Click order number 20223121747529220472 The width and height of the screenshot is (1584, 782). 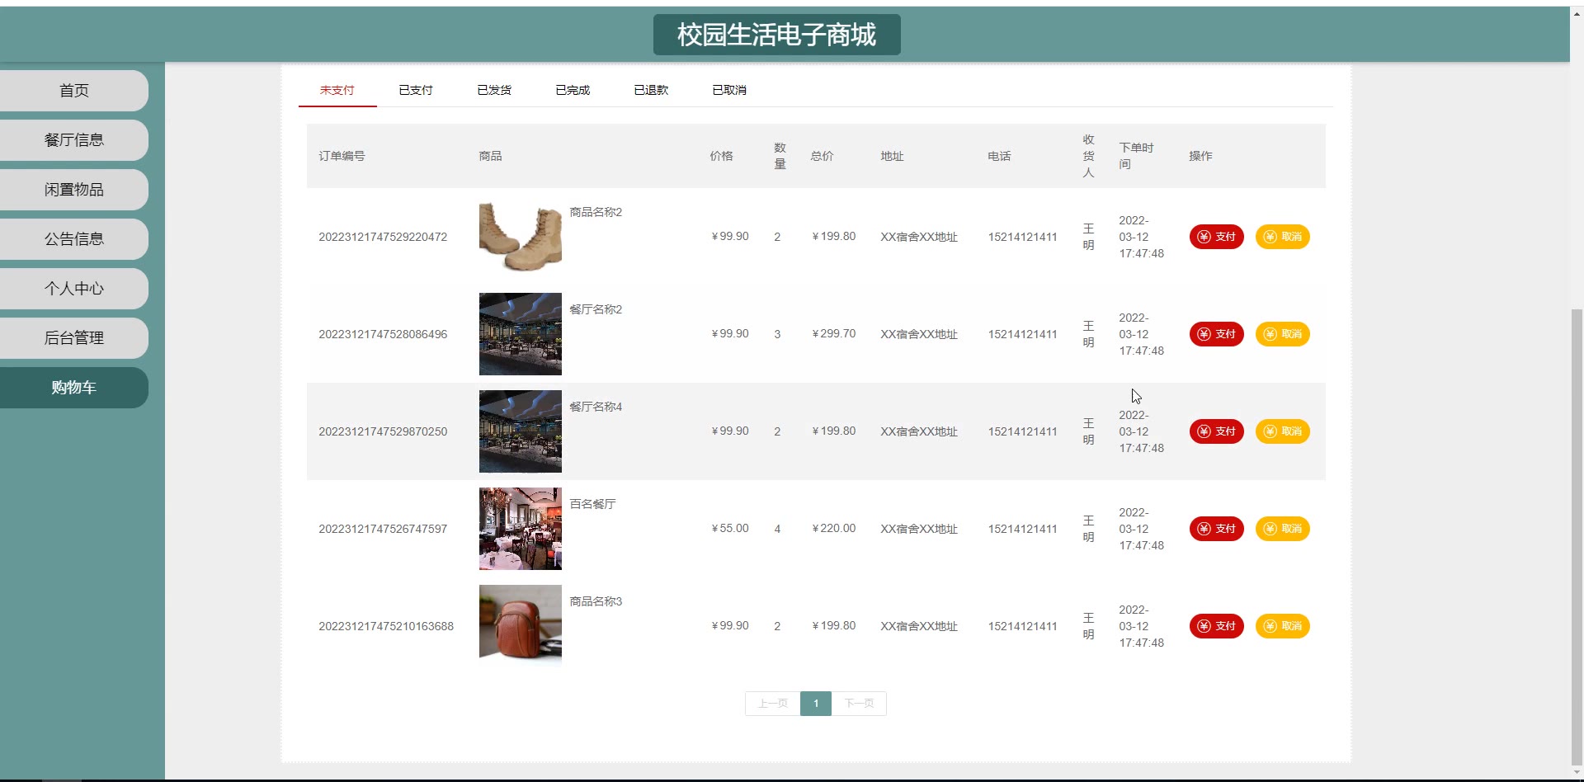pyautogui.click(x=383, y=237)
